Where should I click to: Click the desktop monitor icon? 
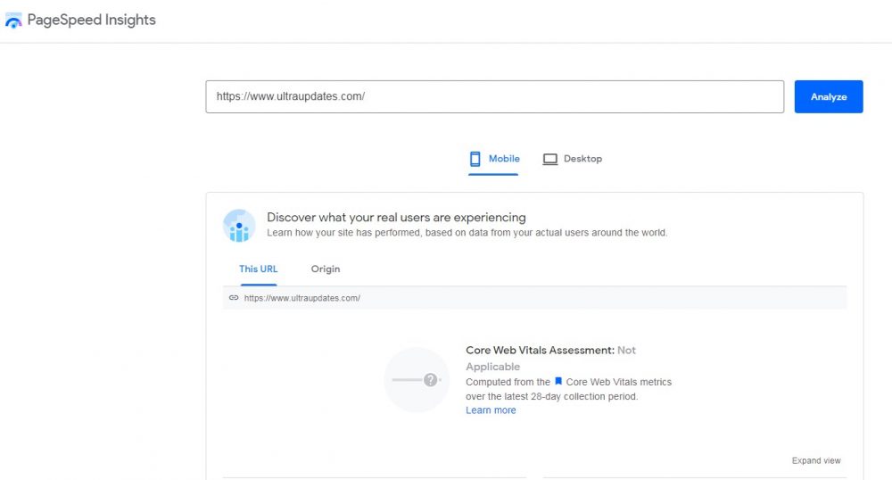tap(550, 159)
